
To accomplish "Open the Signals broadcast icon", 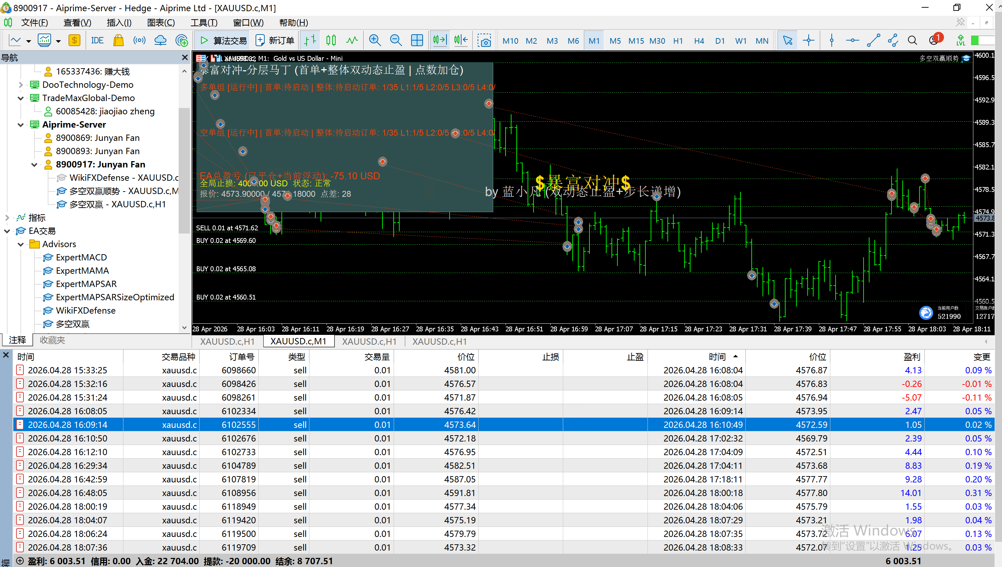I will (x=139, y=41).
